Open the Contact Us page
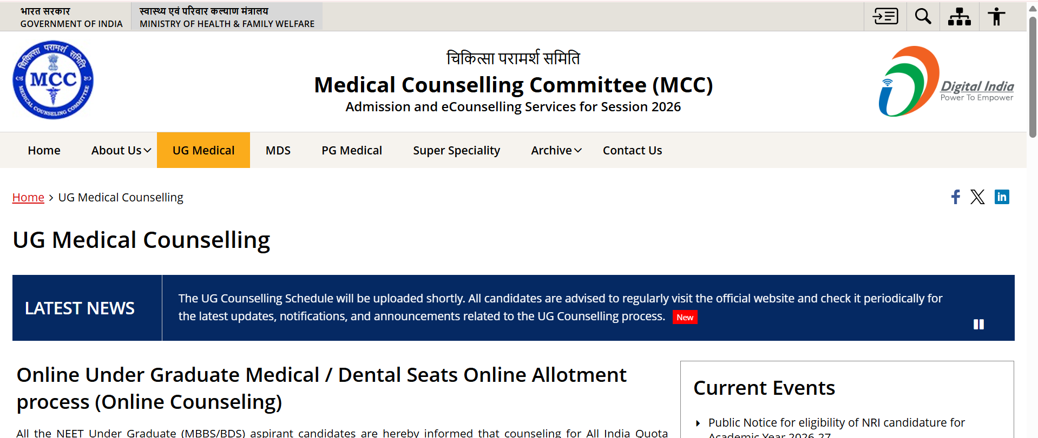This screenshot has height=438, width=1038. click(632, 150)
